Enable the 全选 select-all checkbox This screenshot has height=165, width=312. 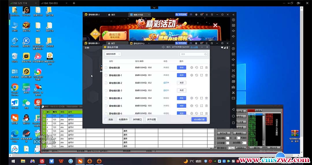click(106, 119)
